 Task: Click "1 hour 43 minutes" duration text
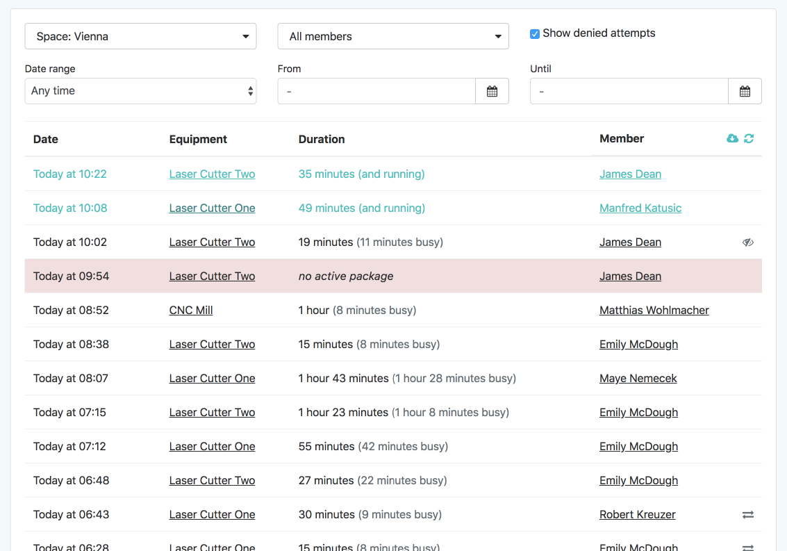[x=343, y=378]
